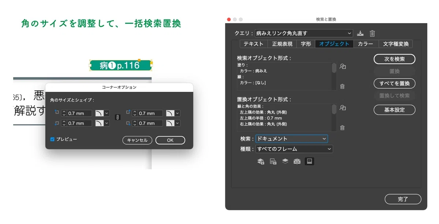Viewport: 439px width, 224px height.
Task: Uncheck the プレビュー checkbox
Action: [52, 139]
